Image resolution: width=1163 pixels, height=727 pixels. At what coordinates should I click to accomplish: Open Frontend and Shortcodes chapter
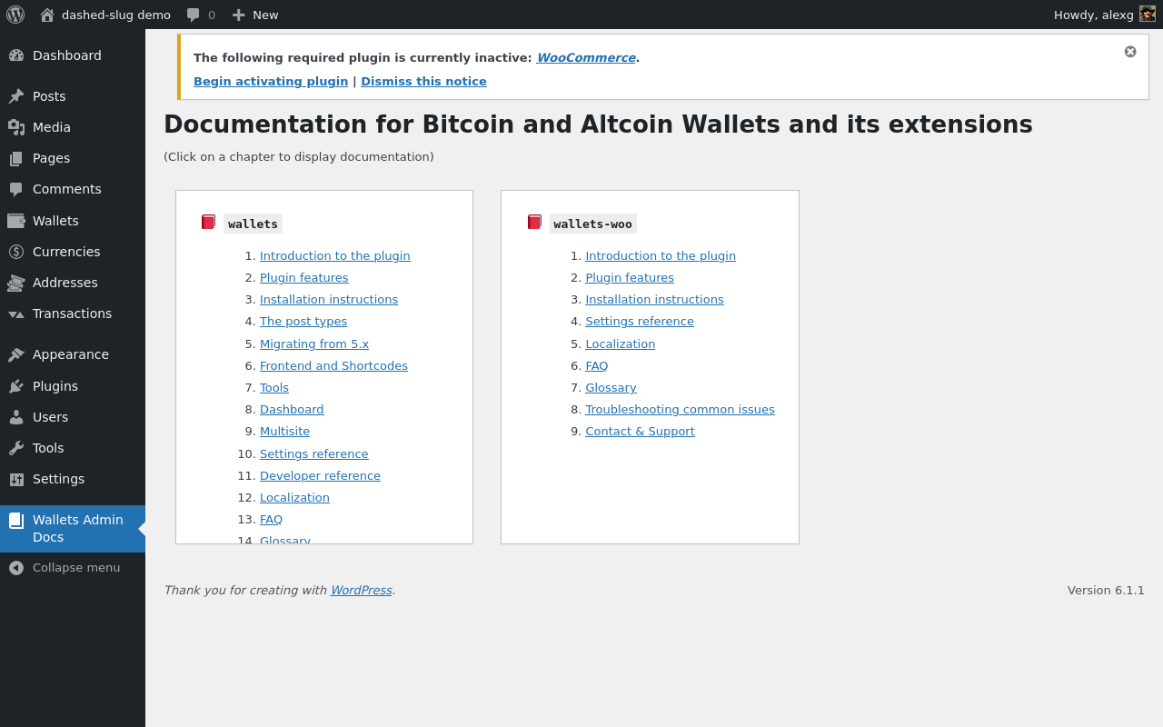333,365
